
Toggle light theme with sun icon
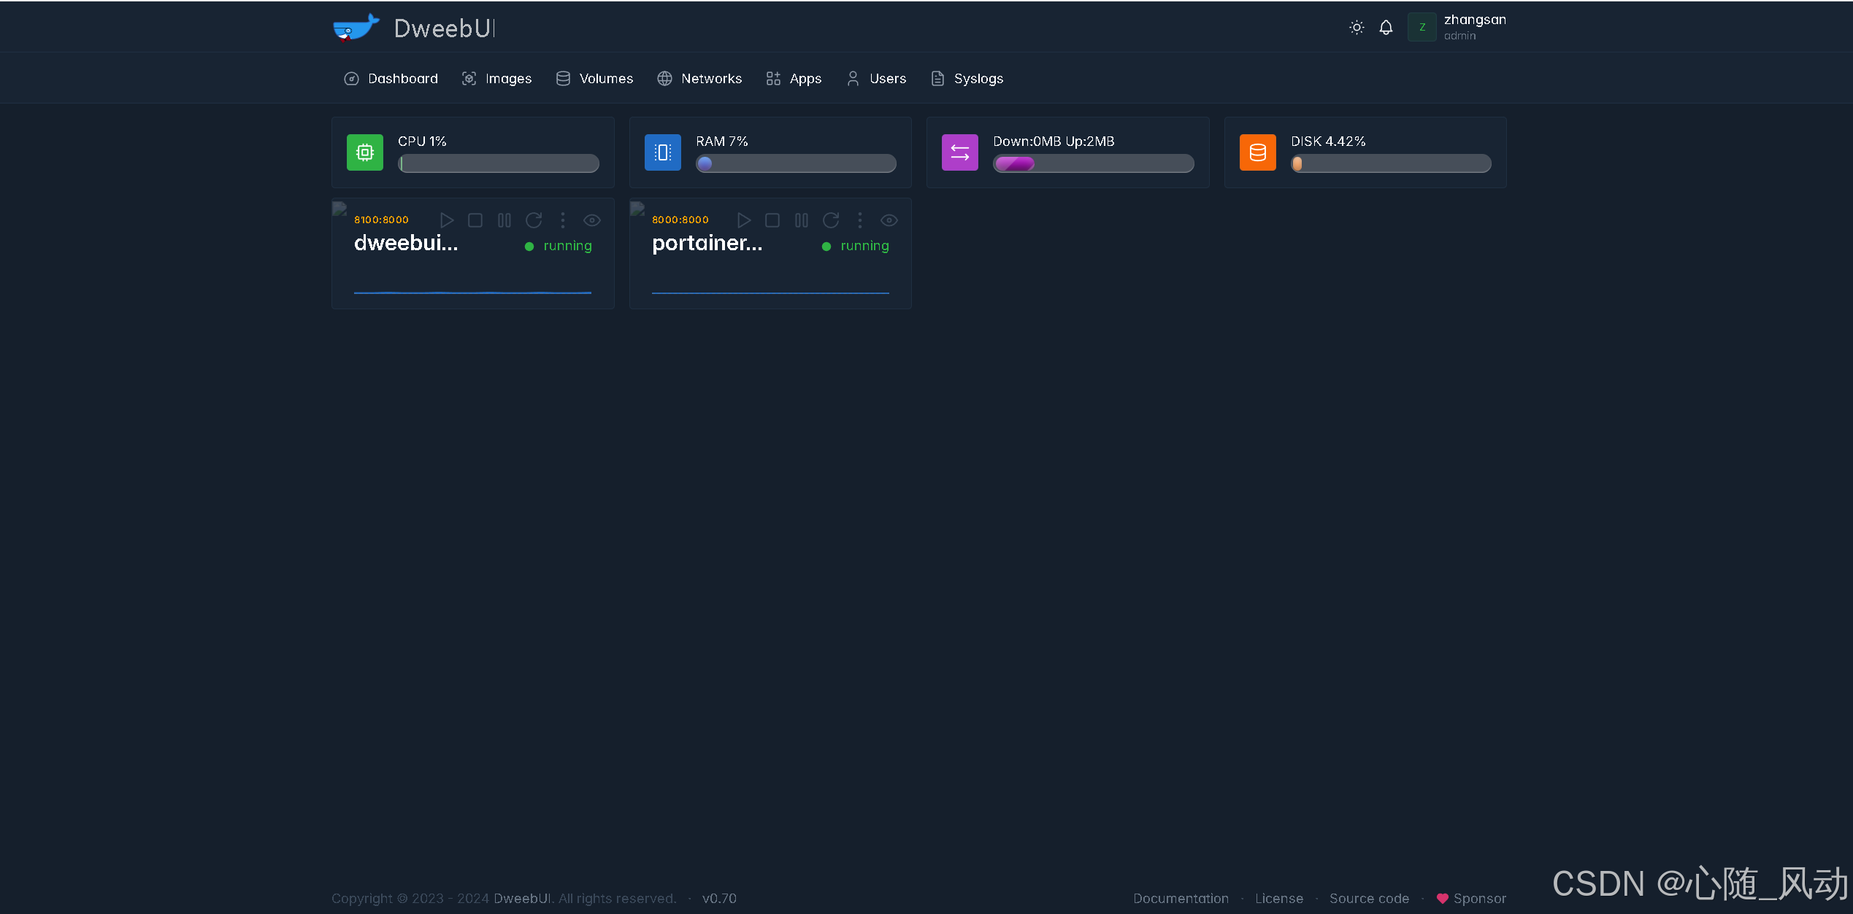(1357, 28)
